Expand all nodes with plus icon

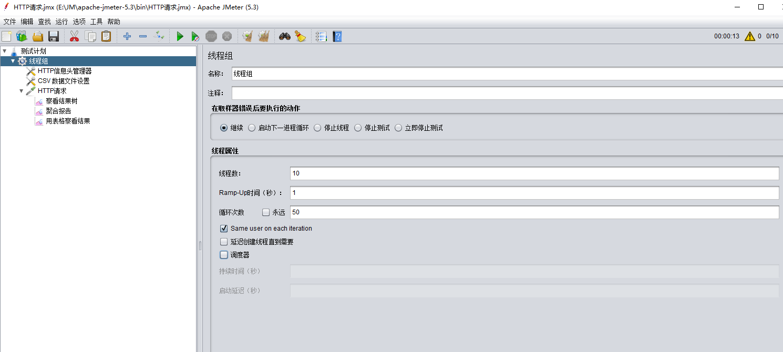(x=127, y=36)
